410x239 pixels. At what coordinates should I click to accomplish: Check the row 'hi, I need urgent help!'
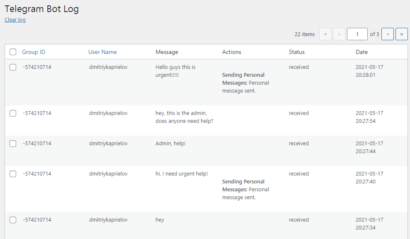point(13,174)
